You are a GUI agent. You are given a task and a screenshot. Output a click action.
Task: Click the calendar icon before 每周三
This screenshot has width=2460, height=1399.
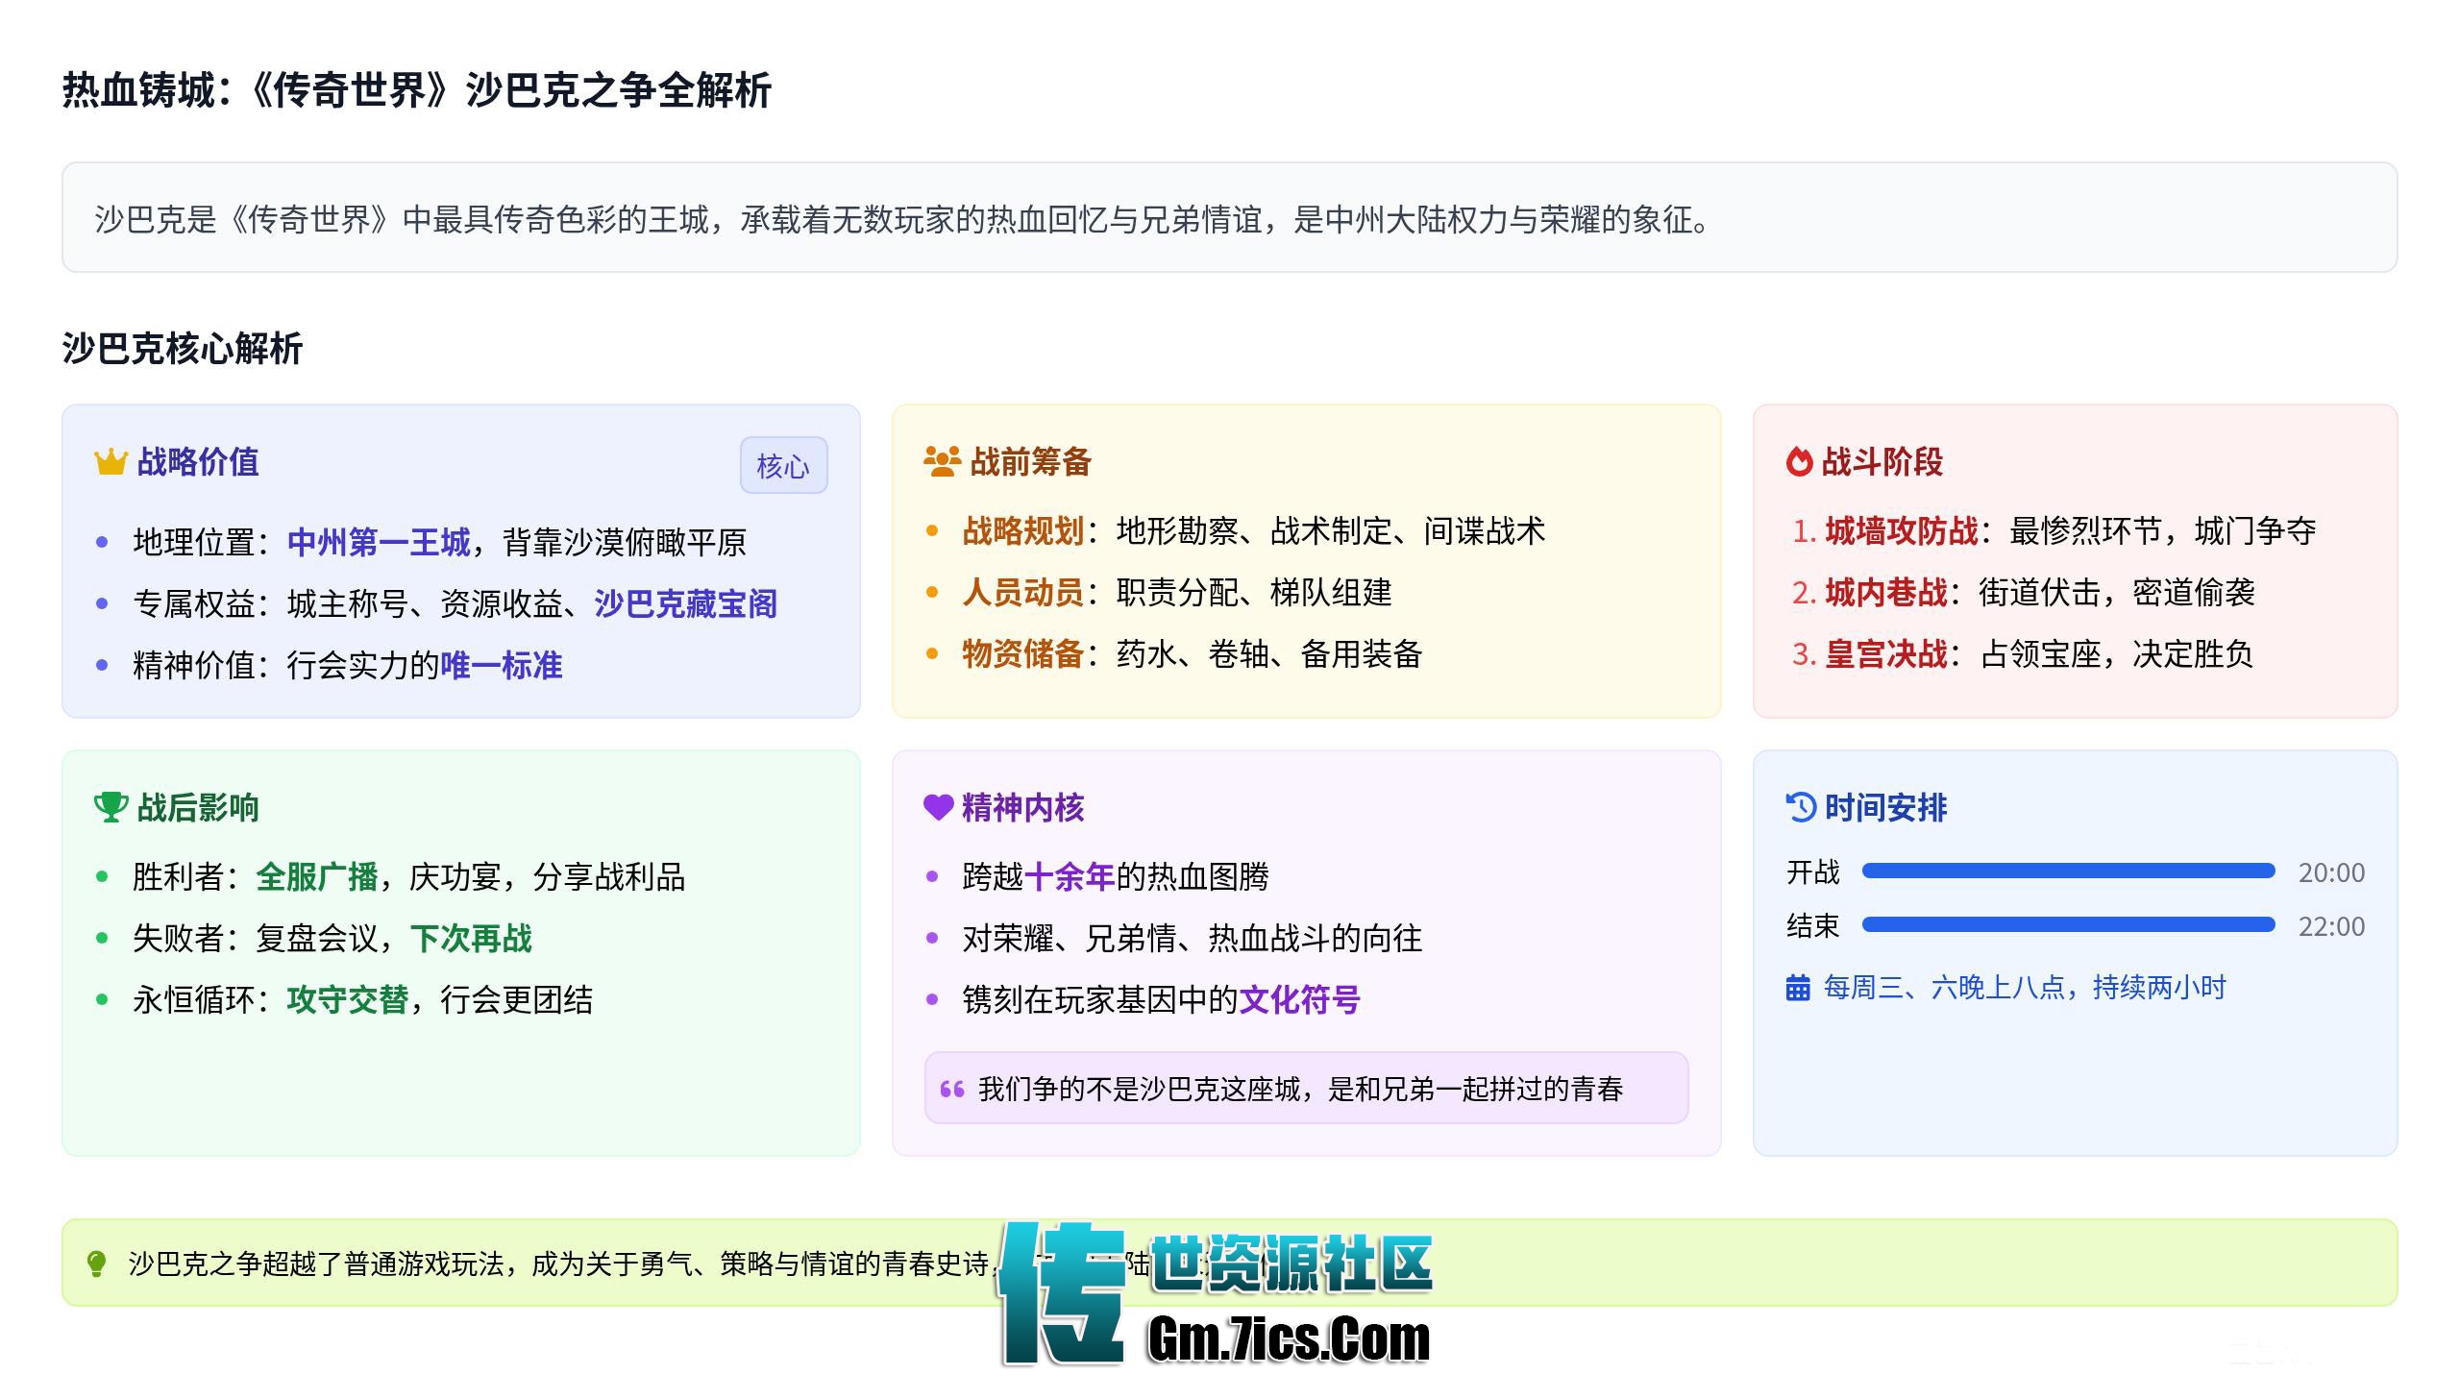point(1797,988)
